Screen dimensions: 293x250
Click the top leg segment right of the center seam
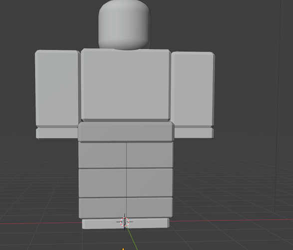pyautogui.click(x=150, y=154)
